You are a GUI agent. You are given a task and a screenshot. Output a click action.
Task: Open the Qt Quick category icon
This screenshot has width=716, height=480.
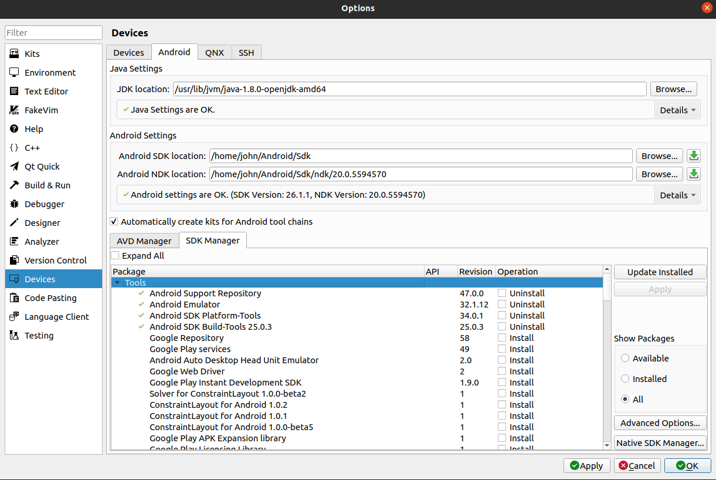[14, 167]
